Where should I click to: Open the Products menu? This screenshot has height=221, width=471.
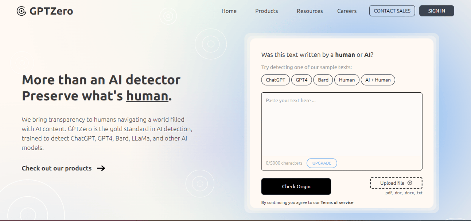266,11
